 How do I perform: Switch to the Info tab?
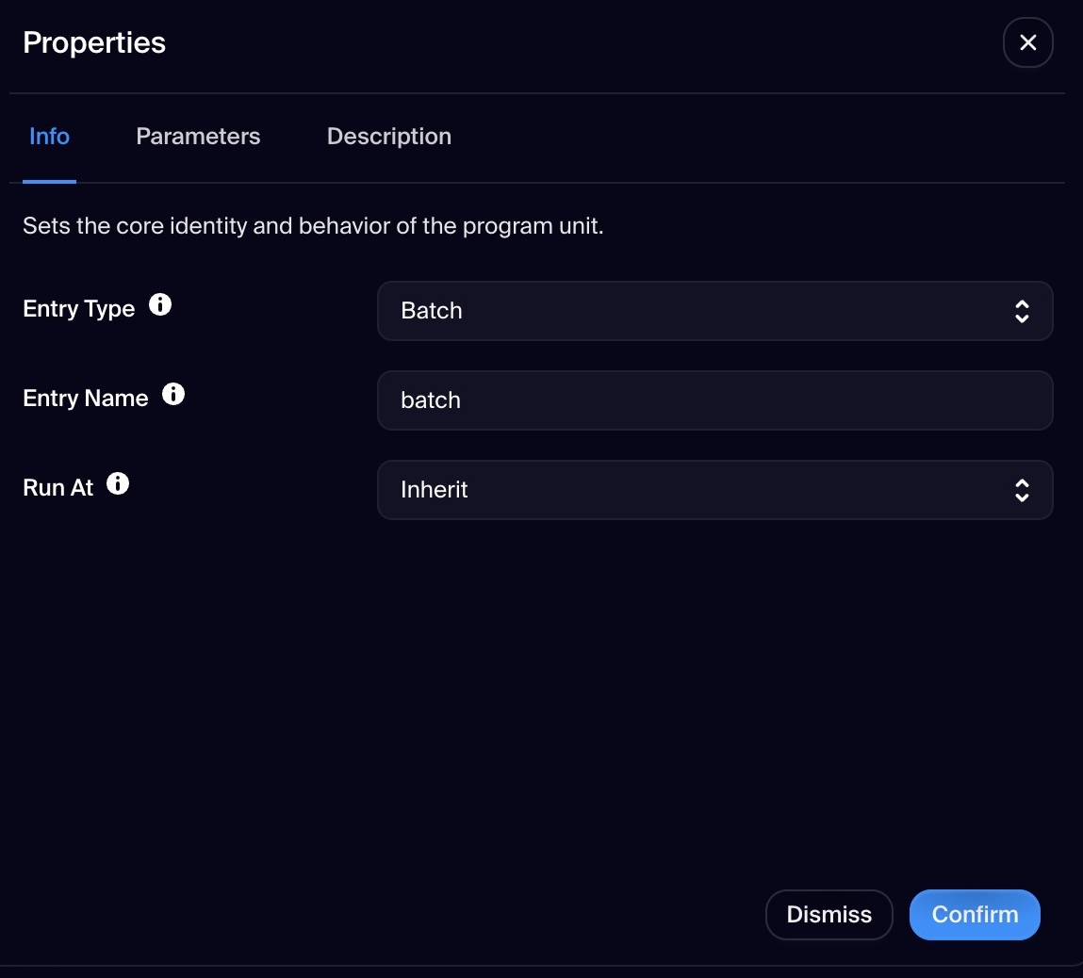click(49, 137)
